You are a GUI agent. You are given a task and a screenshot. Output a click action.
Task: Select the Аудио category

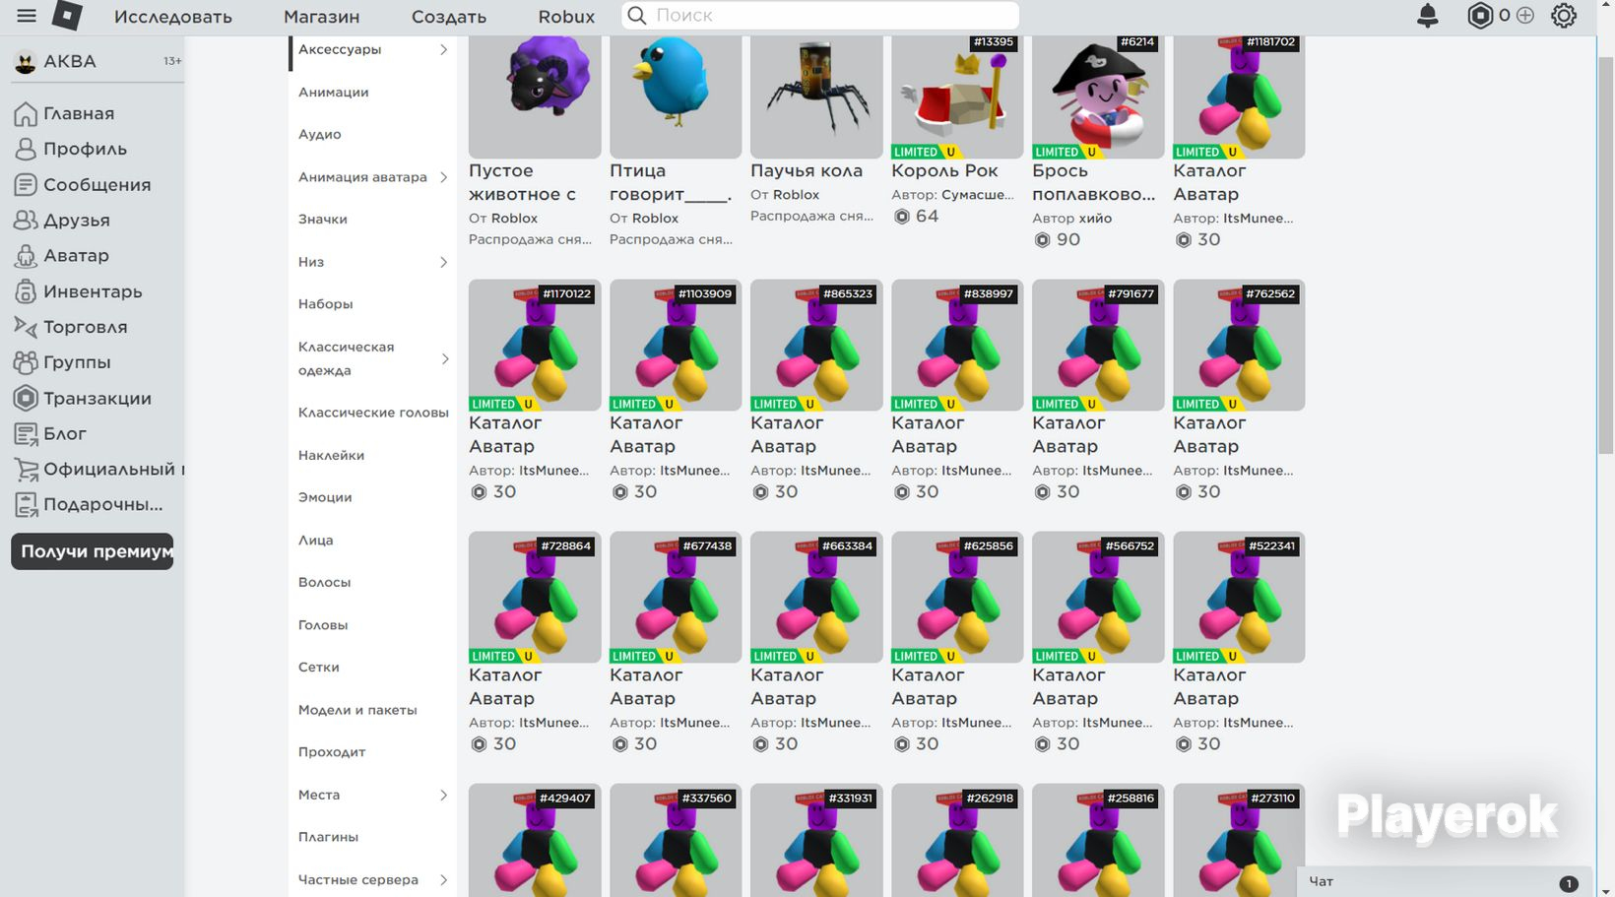coord(320,135)
